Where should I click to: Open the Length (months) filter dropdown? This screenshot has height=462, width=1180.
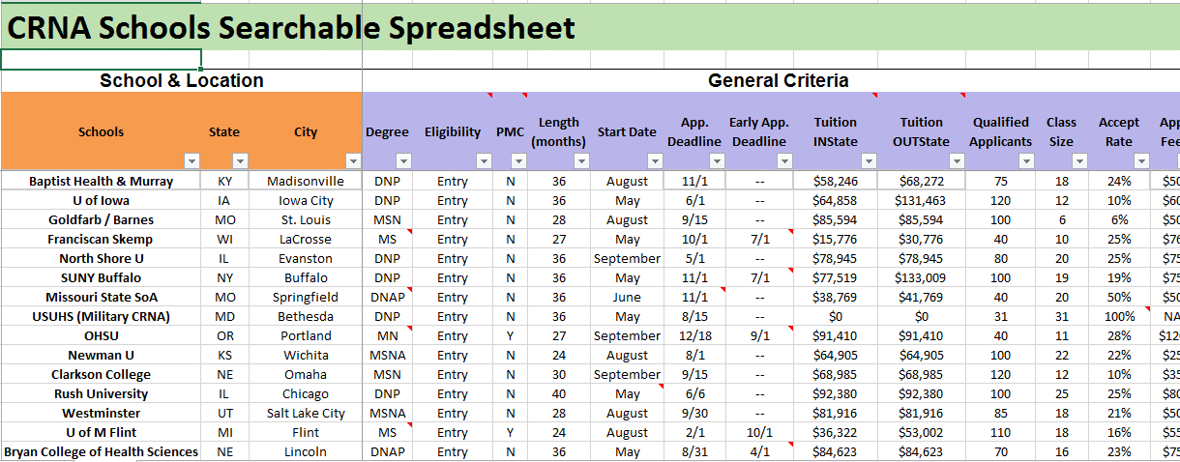coord(580,161)
